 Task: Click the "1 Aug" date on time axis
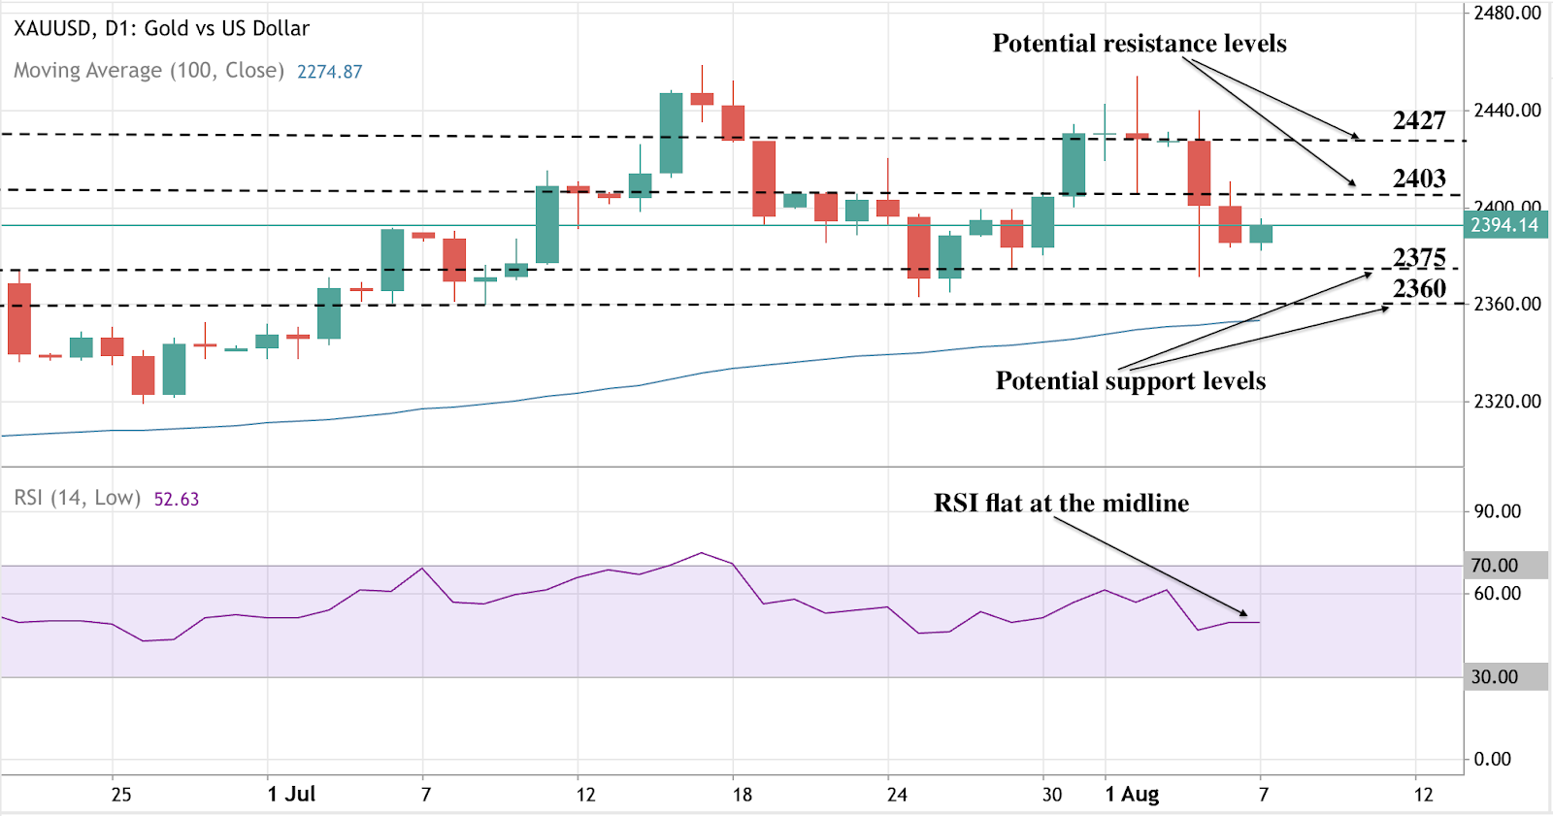[1132, 794]
